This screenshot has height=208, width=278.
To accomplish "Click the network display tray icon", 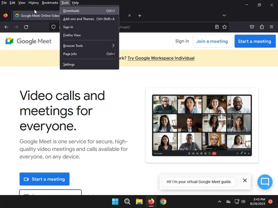I will (x=237, y=201).
